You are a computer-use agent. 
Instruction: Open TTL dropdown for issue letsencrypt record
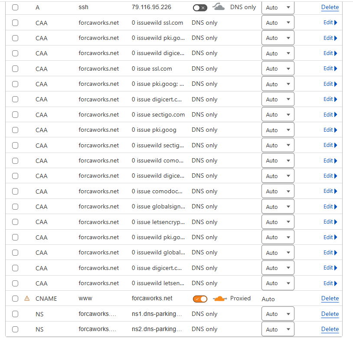(278, 222)
